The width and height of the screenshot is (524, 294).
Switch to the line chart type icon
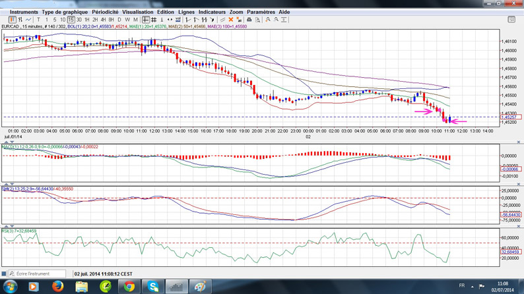[29, 20]
